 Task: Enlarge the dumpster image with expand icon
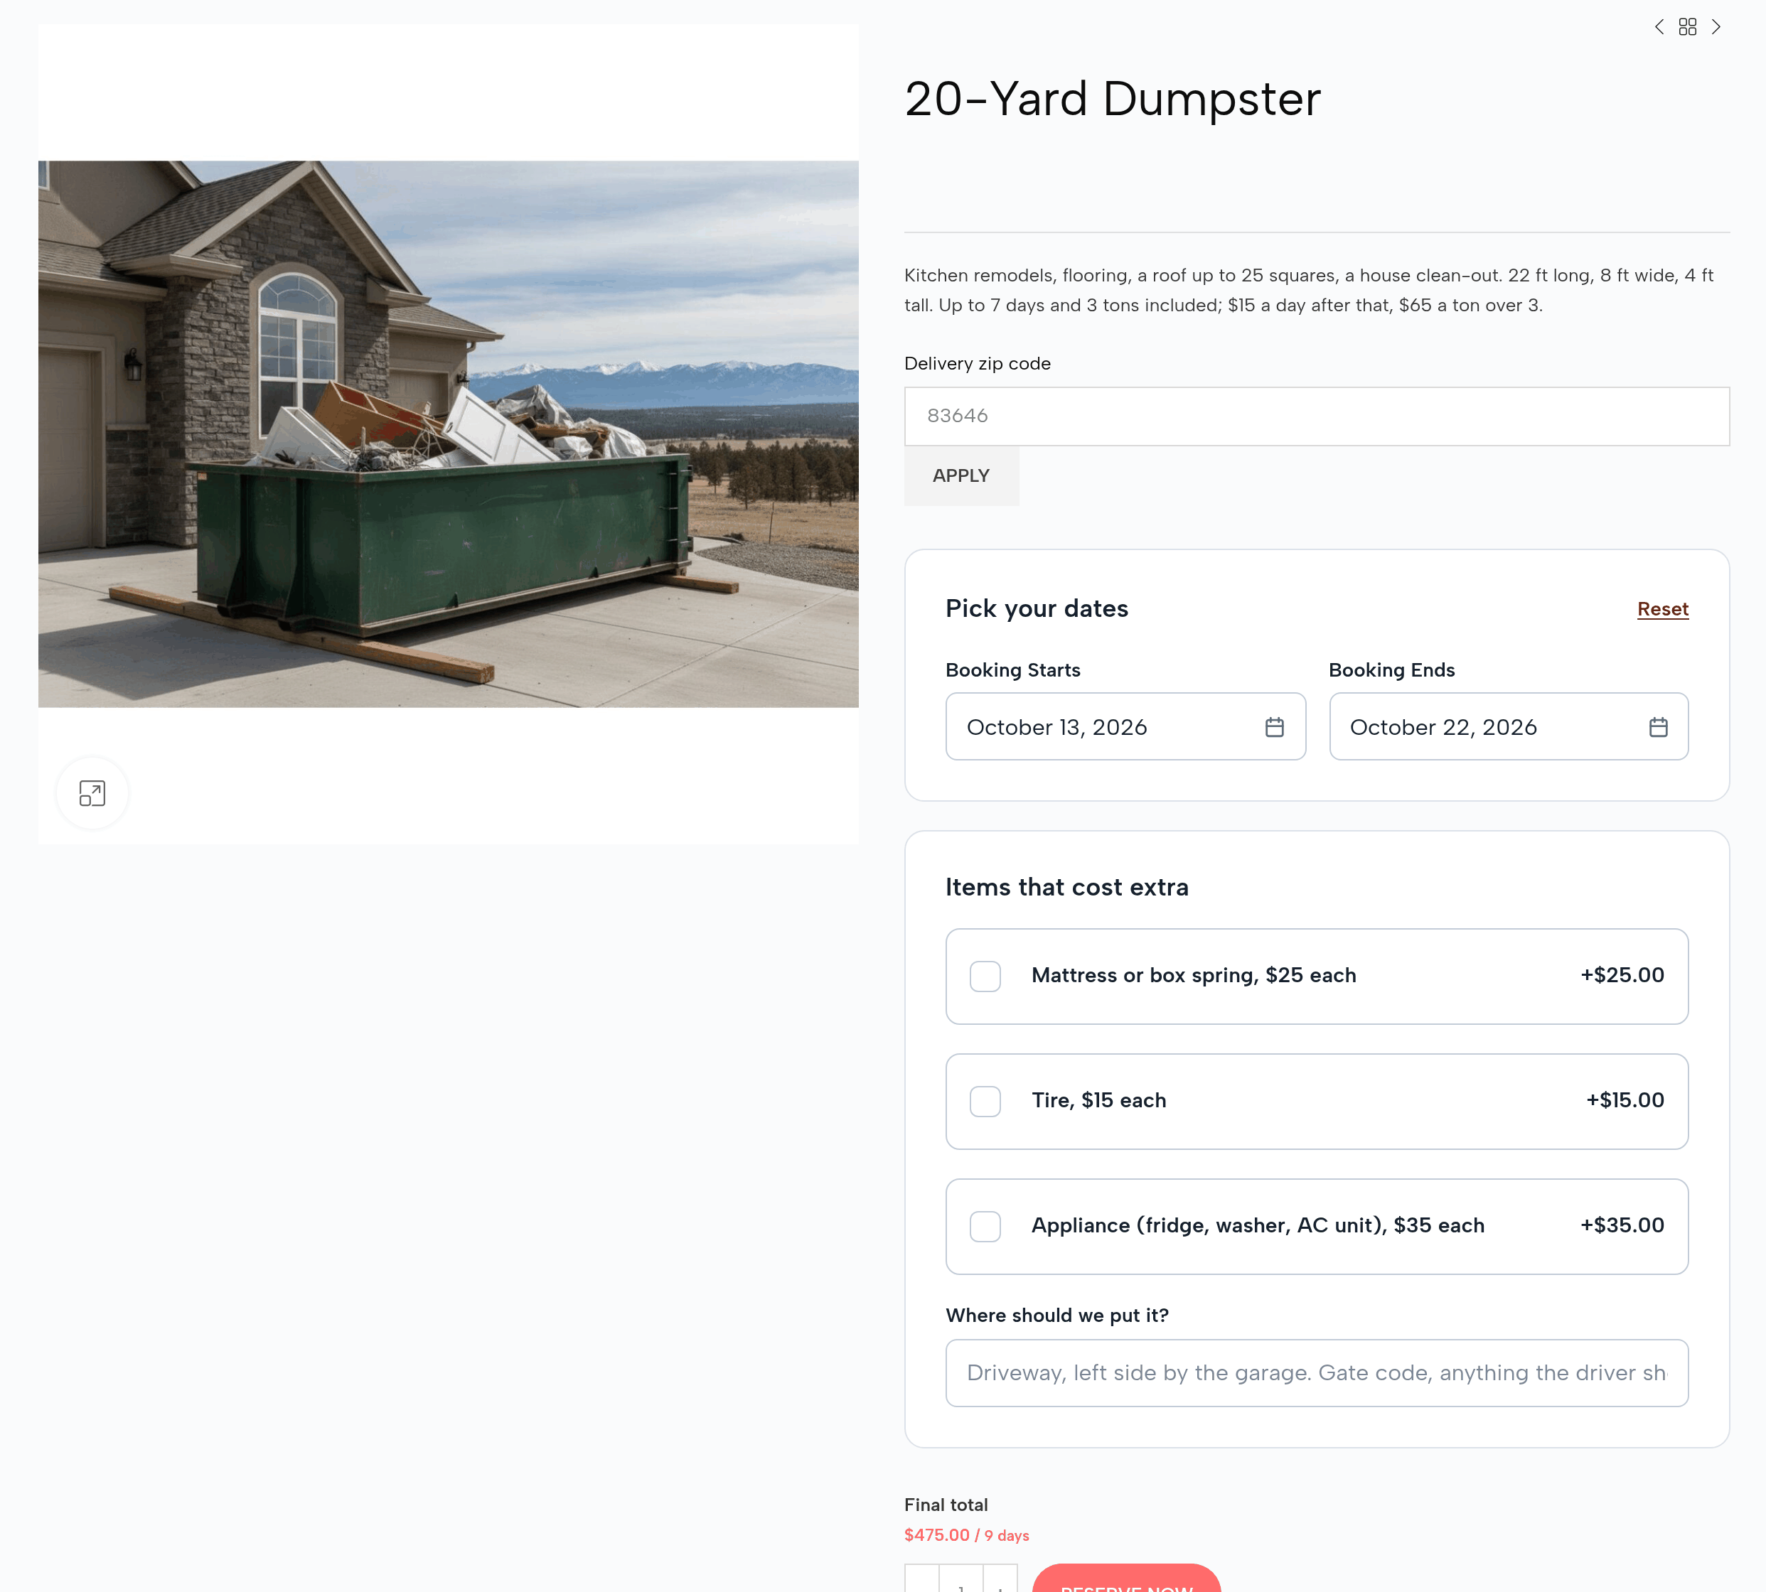pos(92,793)
